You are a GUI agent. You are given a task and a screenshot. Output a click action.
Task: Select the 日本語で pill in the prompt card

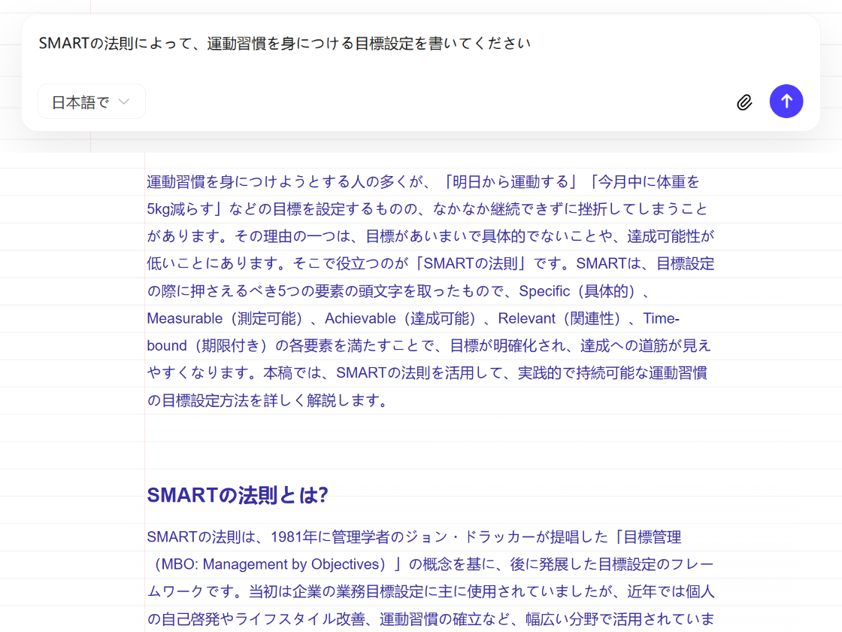coord(91,101)
